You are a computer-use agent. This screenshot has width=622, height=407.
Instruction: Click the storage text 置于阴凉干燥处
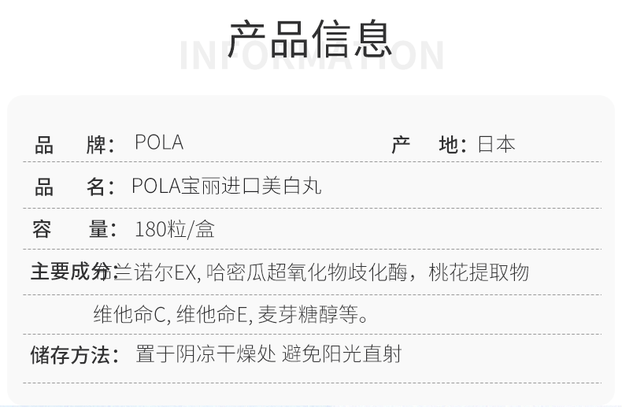(205, 354)
